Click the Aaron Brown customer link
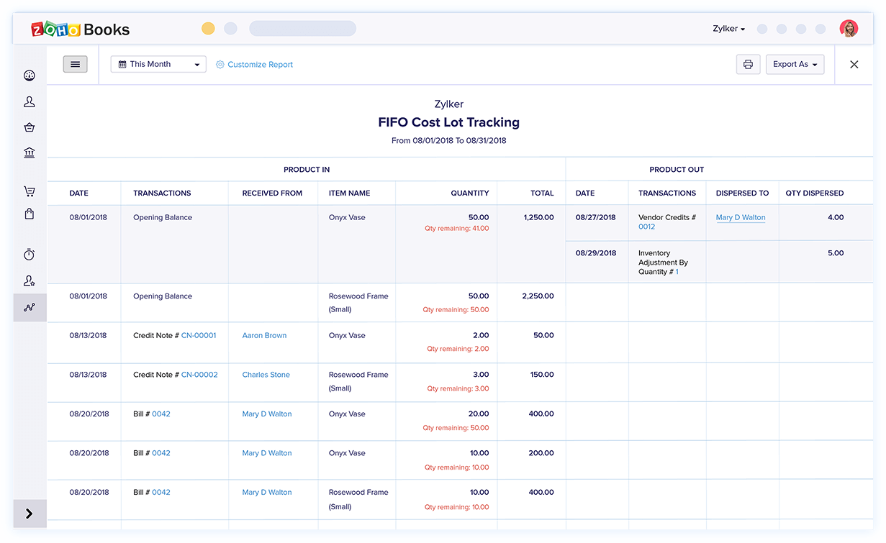886x543 pixels. click(264, 335)
